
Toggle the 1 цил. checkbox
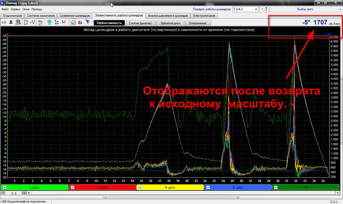[x=5, y=187]
